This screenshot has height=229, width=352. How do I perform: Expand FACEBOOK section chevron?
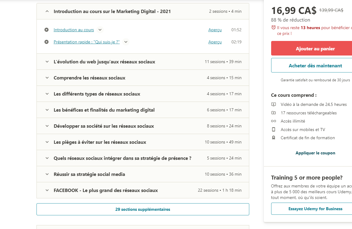click(47, 190)
